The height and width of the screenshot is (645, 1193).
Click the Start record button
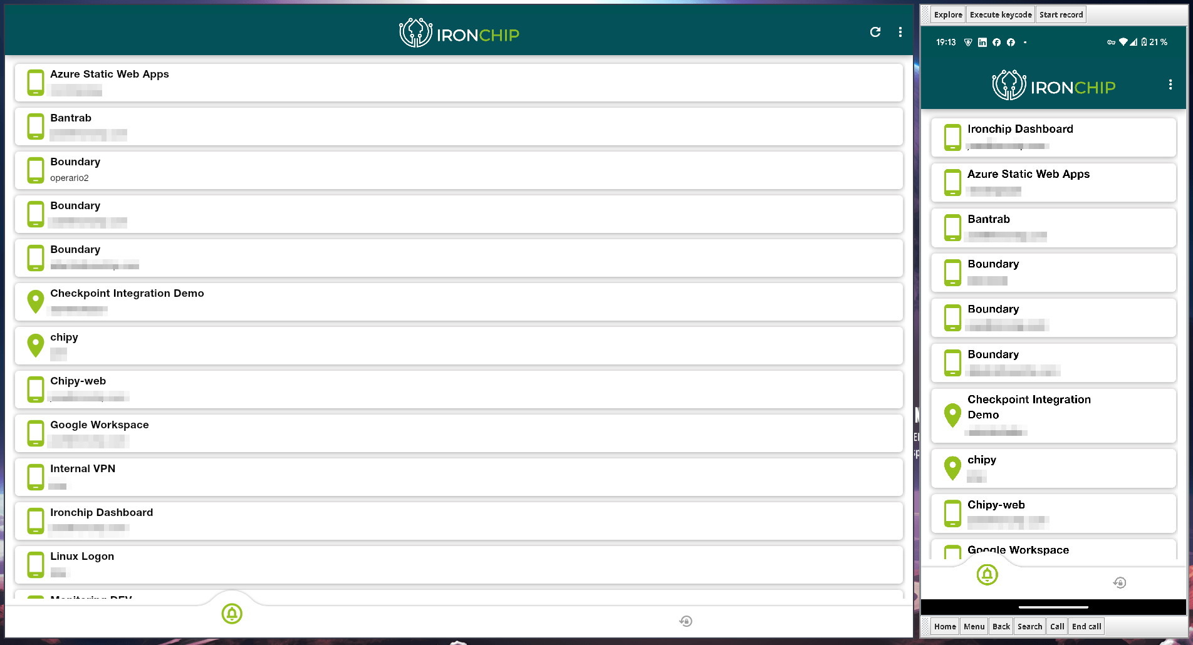tap(1061, 14)
